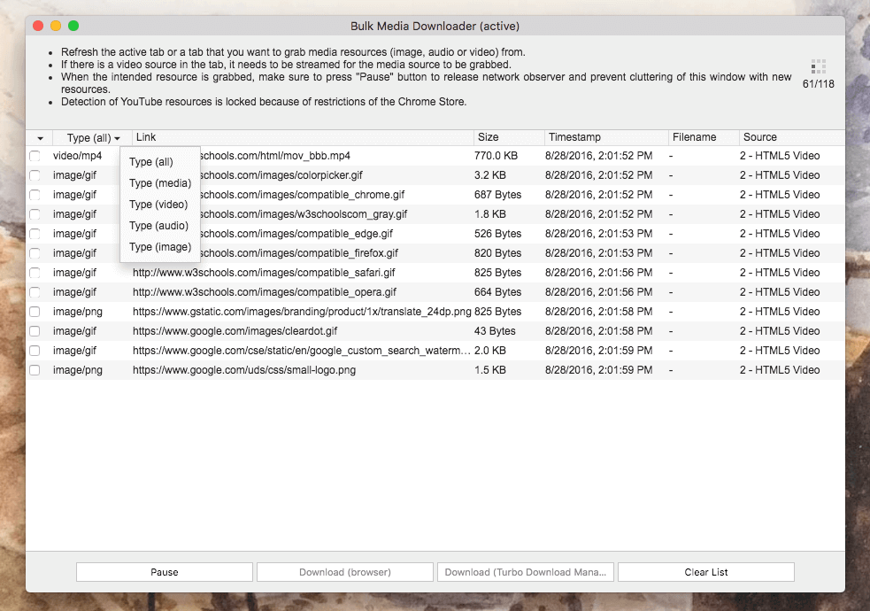
Task: Click the Download (browser) button
Action: [344, 572]
